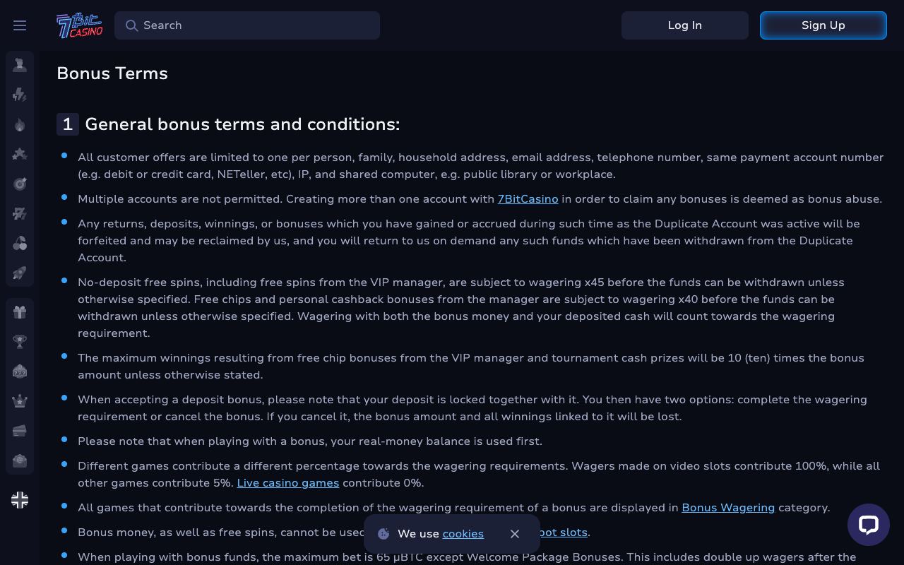Open the envelope support sidebar icon
The width and height of the screenshot is (904, 565).
pos(20,460)
